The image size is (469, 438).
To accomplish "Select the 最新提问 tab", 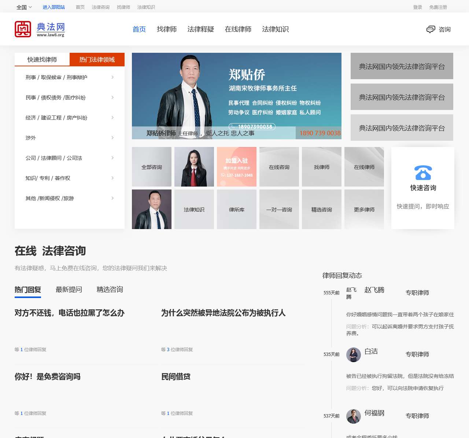I will pos(69,290).
